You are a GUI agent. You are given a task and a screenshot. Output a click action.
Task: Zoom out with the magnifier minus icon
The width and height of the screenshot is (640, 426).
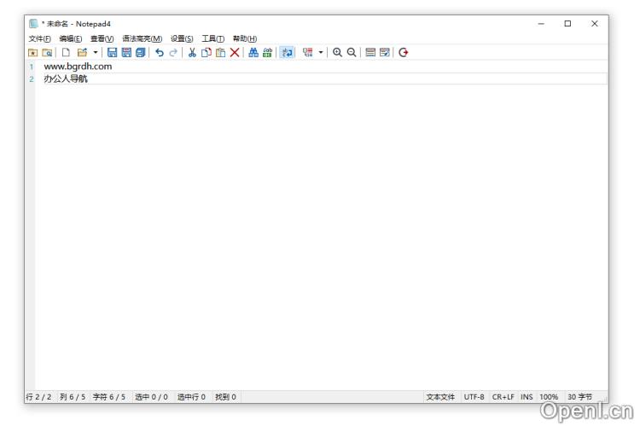coord(352,53)
